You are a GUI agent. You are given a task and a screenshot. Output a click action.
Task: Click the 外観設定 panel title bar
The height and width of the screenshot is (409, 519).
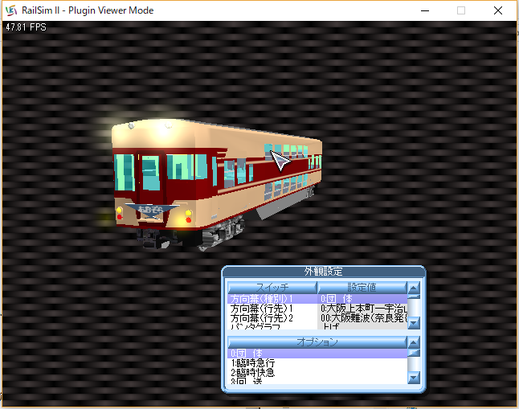tap(323, 272)
